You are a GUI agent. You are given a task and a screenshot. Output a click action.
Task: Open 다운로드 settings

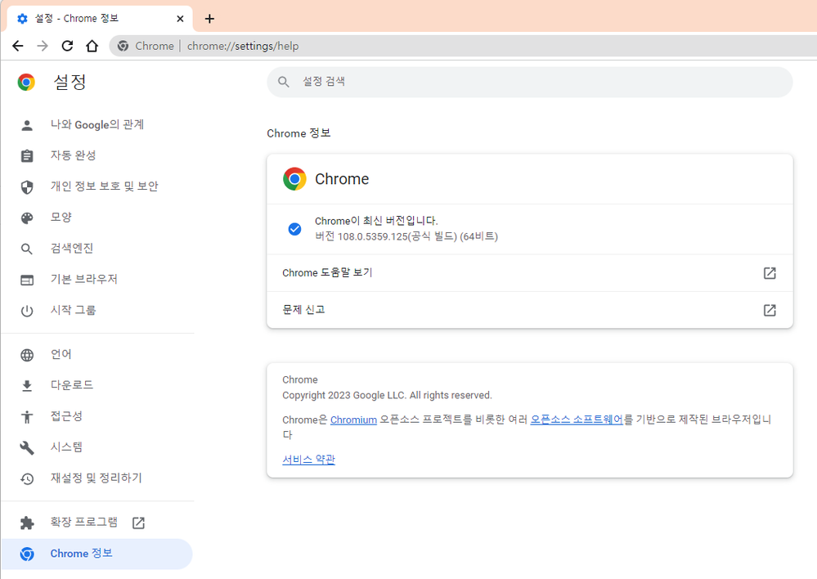pos(97,385)
